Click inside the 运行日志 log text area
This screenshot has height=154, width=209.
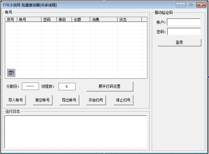tap(76, 132)
